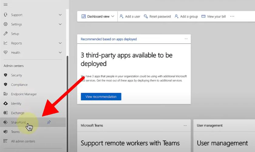This screenshot has width=255, height=152.
Task: Click the Add a group person icon
Action: 176,16
